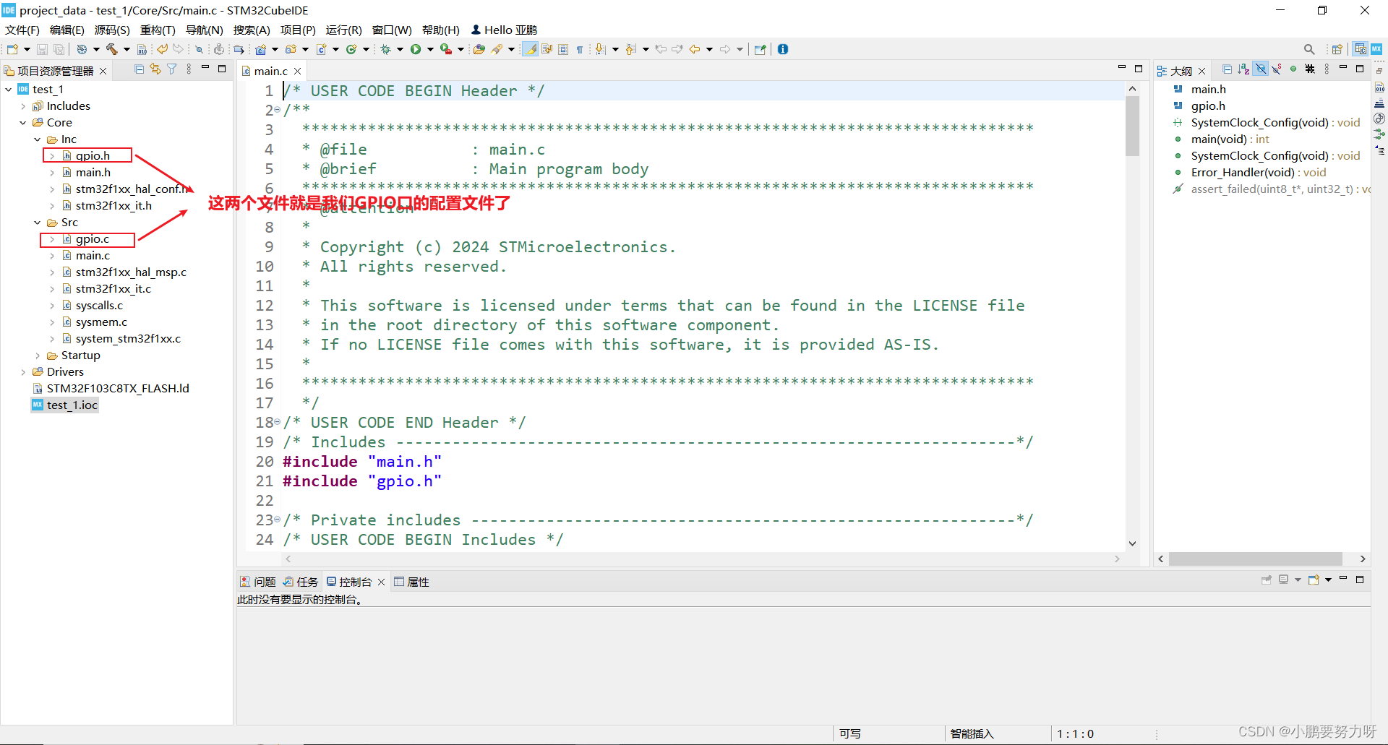Collapse the Src folder
The image size is (1388, 745).
coord(38,223)
